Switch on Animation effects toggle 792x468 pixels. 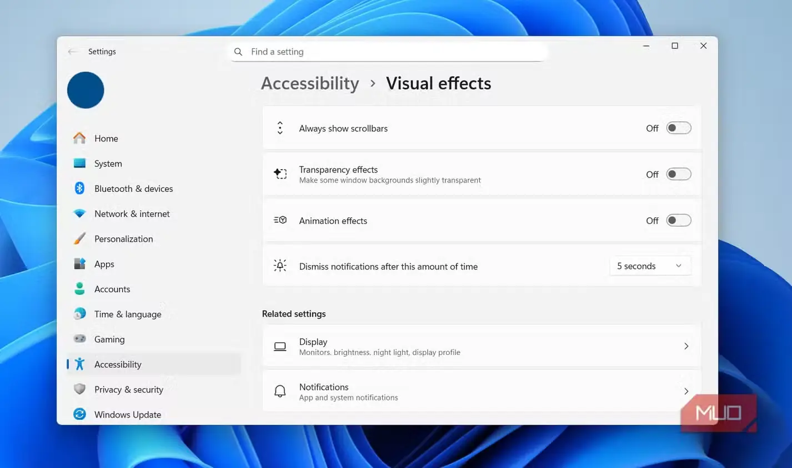(x=679, y=220)
